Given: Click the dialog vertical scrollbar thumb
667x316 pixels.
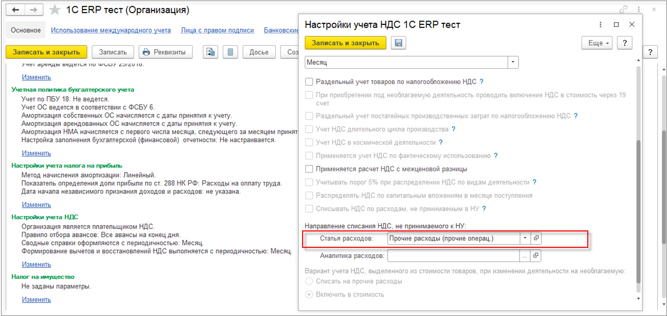Looking at the screenshot, I should [638, 211].
